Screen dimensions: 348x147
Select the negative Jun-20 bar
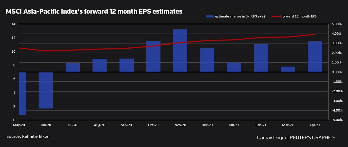pos(46,90)
